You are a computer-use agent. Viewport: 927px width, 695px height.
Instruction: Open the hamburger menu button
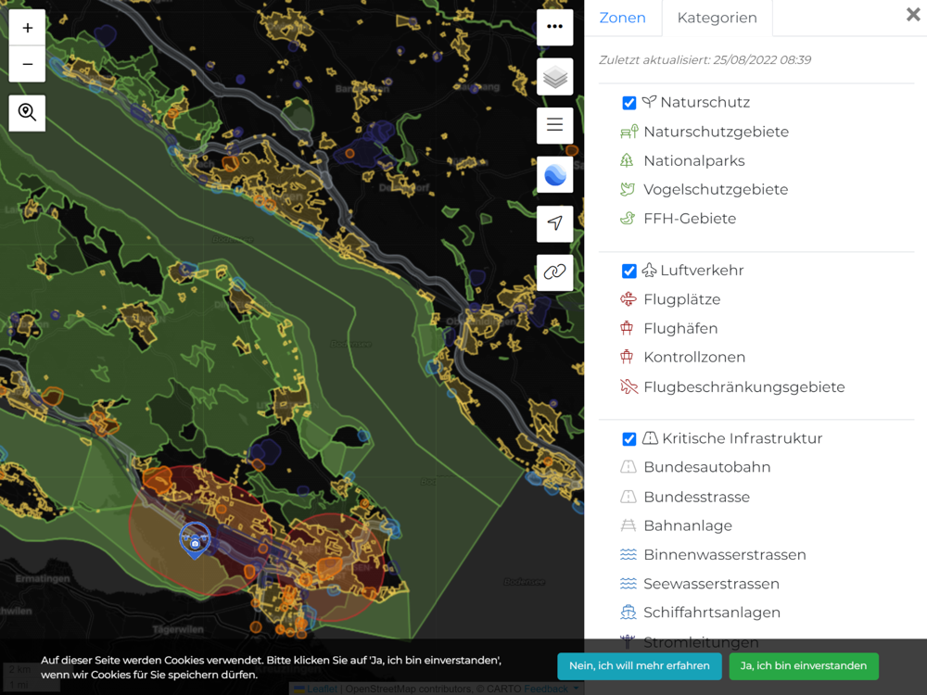(554, 125)
